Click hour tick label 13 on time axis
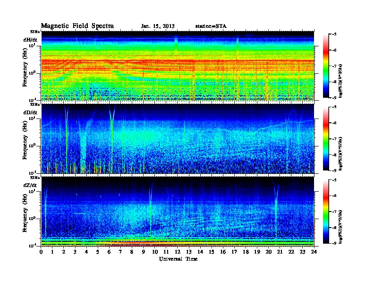Screen dimensions: 374x289 (x=189, y=252)
